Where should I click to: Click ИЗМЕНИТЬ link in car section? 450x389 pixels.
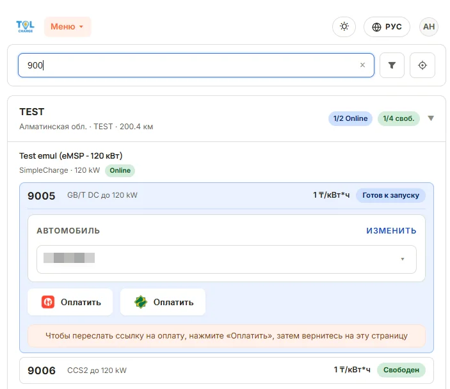(391, 231)
